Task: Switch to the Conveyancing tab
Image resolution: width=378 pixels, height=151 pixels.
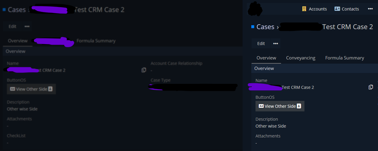Action: click(x=301, y=58)
